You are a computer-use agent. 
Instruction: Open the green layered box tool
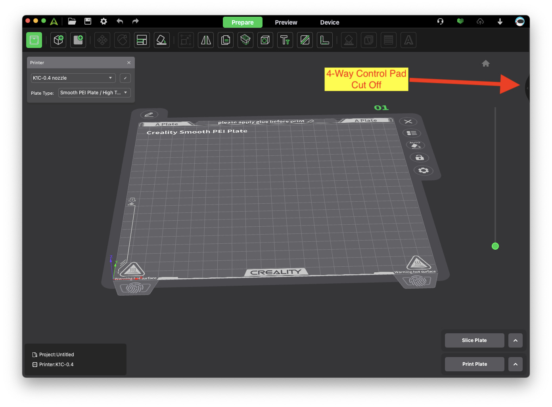245,40
